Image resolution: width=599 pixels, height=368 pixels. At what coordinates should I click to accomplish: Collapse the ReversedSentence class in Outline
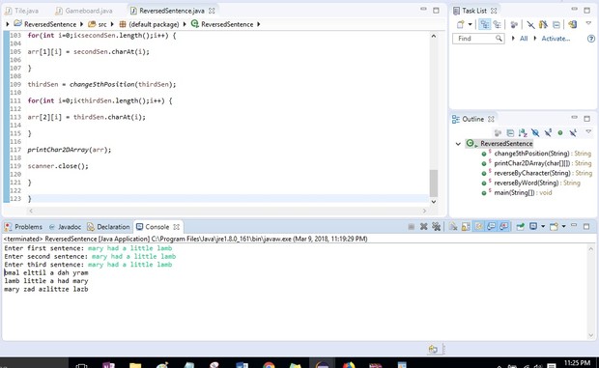(458, 144)
